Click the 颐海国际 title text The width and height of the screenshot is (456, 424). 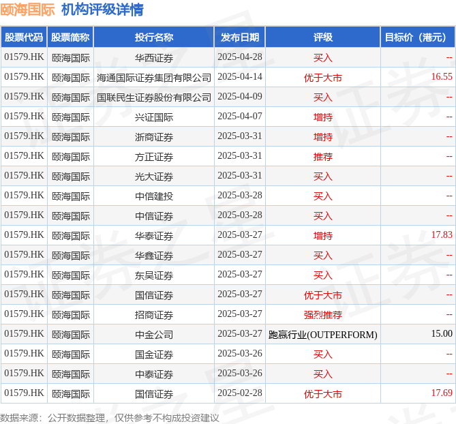click(x=28, y=10)
